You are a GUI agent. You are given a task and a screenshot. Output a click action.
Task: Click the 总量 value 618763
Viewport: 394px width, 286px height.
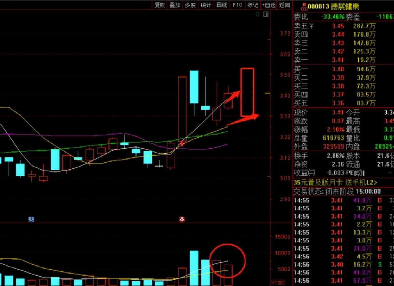(333, 138)
